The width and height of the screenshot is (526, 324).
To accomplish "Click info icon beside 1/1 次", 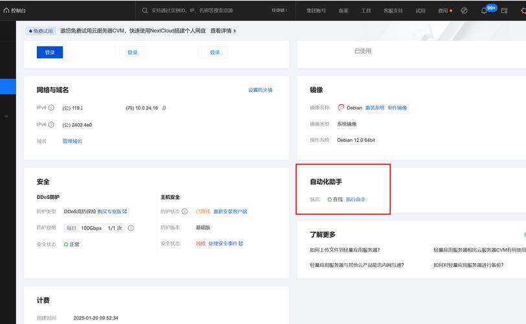I will (131, 228).
